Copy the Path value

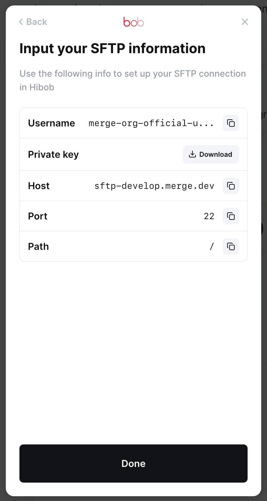point(231,246)
